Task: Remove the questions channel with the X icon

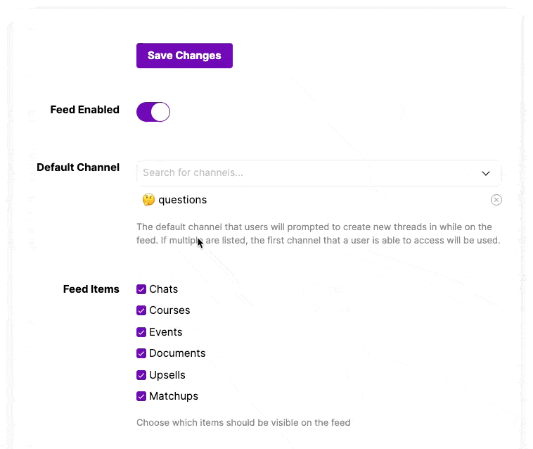Action: click(496, 200)
